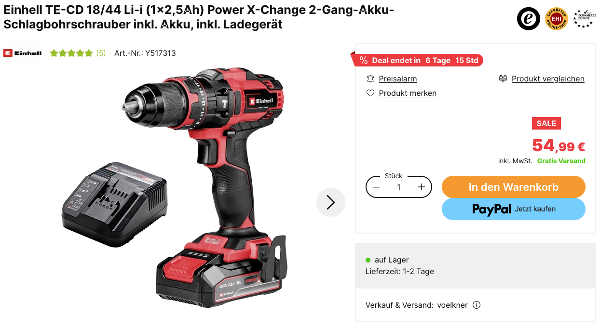The width and height of the screenshot is (600, 328).
Task: Click the Produkt vergleichen scale icon
Action: [x=503, y=79]
